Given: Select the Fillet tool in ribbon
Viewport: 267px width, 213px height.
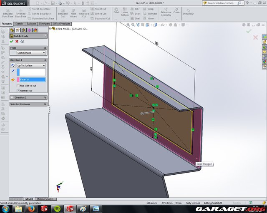Looking at the screenshot, I should click(x=116, y=10).
